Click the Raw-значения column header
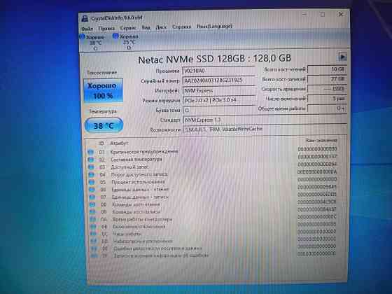The image size is (392, 294). [321, 140]
